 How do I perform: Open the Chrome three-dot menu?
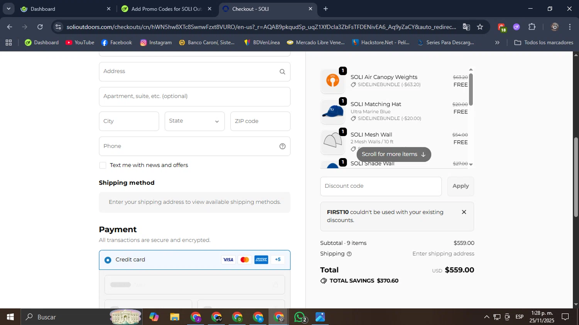click(570, 27)
